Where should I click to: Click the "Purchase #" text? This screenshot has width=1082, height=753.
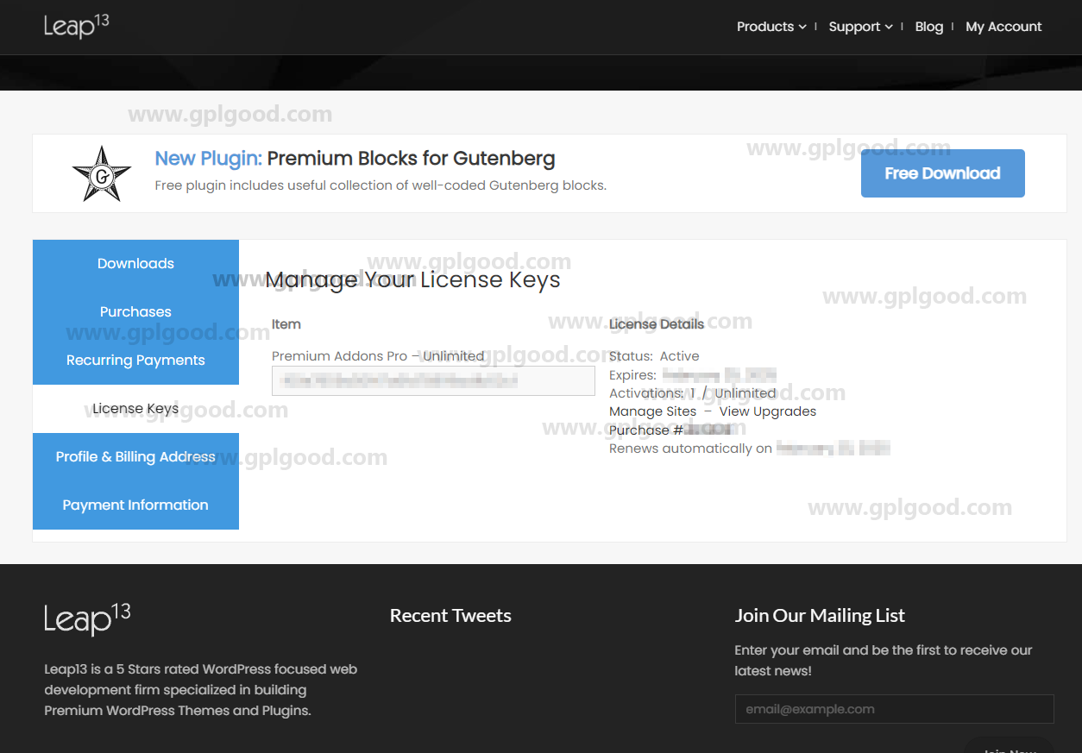(x=646, y=430)
